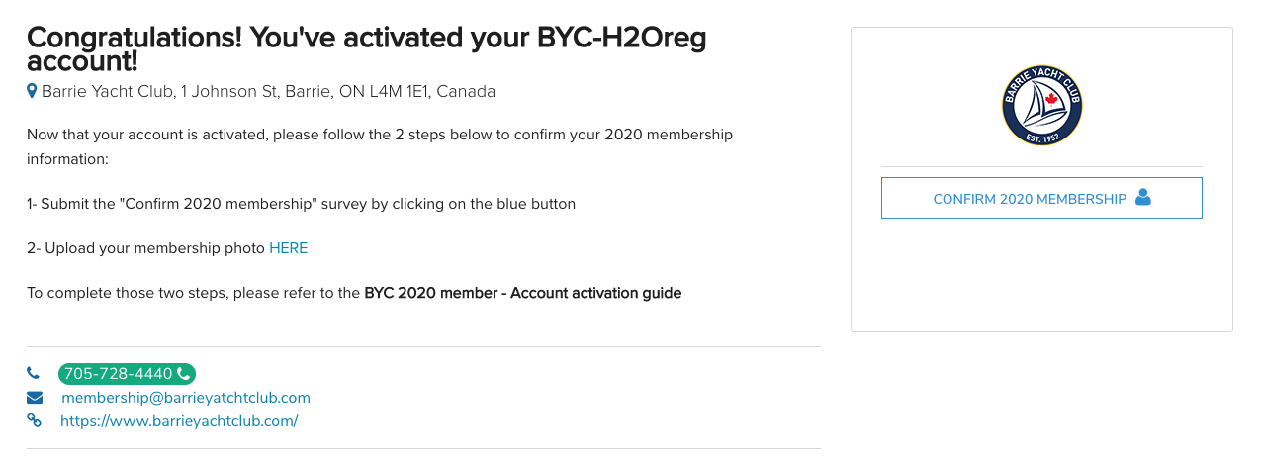Click the user silhouette icon in Confirm button
1261x459 pixels.
point(1143,197)
